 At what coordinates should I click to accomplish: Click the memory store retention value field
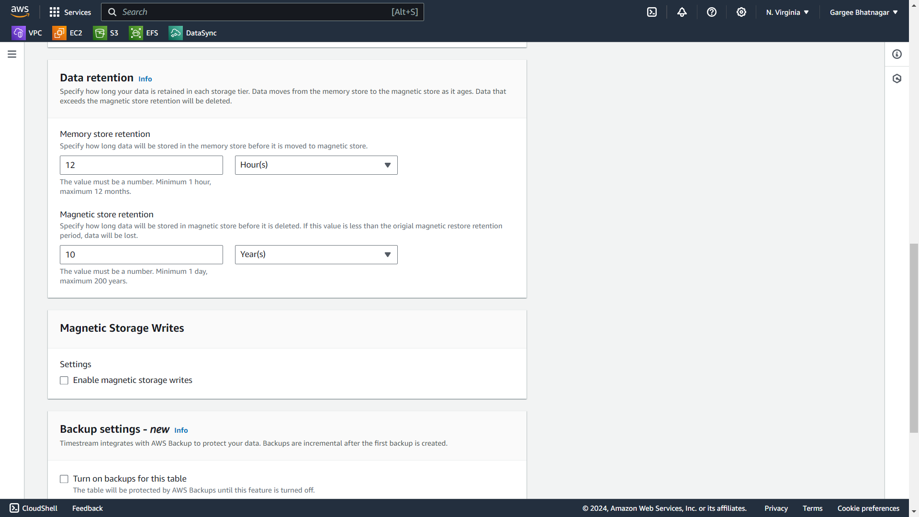tap(141, 165)
